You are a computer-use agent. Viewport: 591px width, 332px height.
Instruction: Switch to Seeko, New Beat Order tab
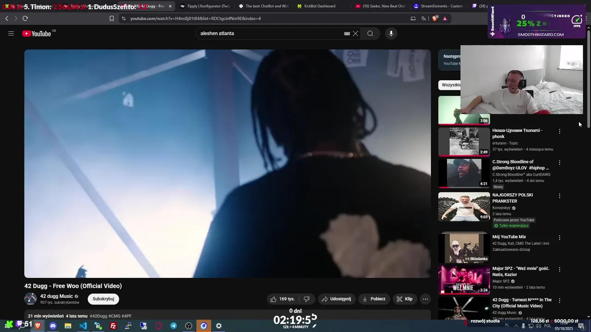point(380,6)
